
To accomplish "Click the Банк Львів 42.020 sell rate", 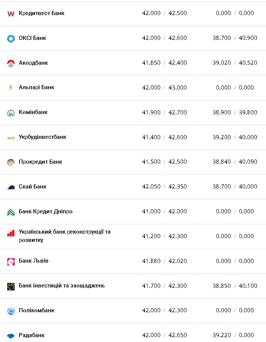I will [178, 261].
